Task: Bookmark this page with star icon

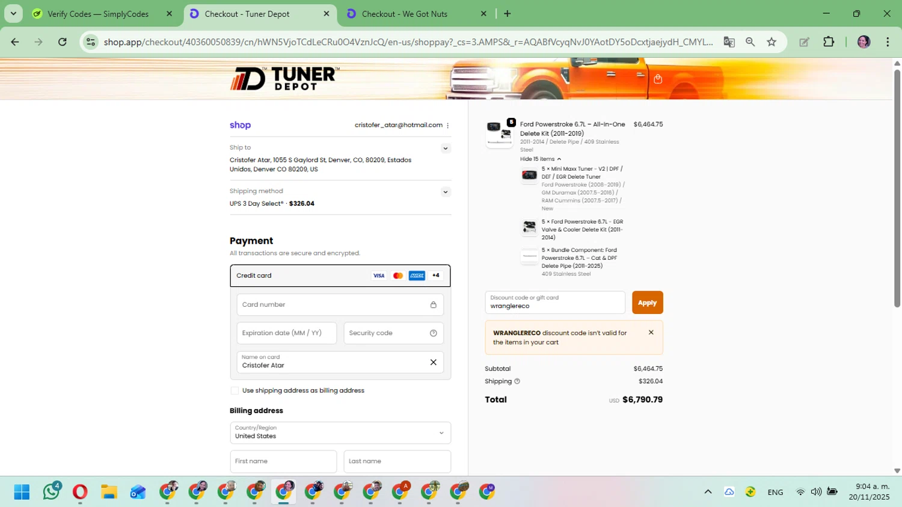Action: coord(772,41)
